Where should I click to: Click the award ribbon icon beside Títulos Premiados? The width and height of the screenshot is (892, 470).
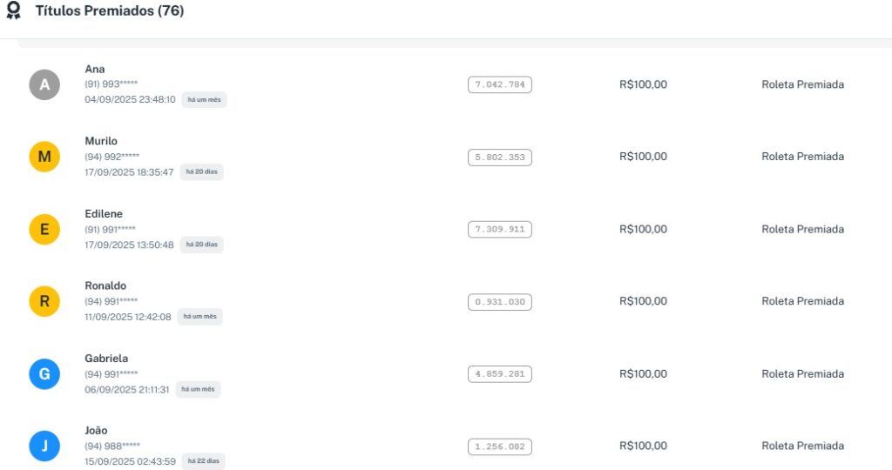(x=13, y=11)
